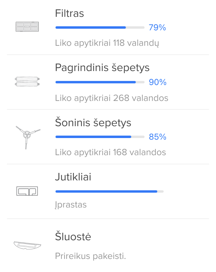
Task: Click "Liko apytikriai 268 valandos" text
Action: click(x=111, y=98)
